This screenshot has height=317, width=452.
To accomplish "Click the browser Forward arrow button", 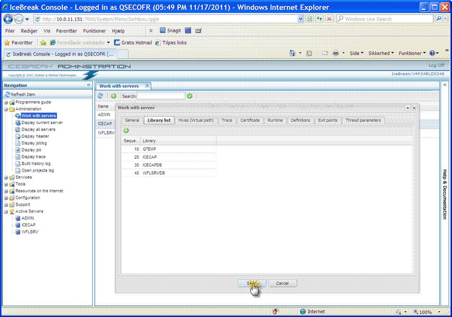I will click(x=19, y=19).
